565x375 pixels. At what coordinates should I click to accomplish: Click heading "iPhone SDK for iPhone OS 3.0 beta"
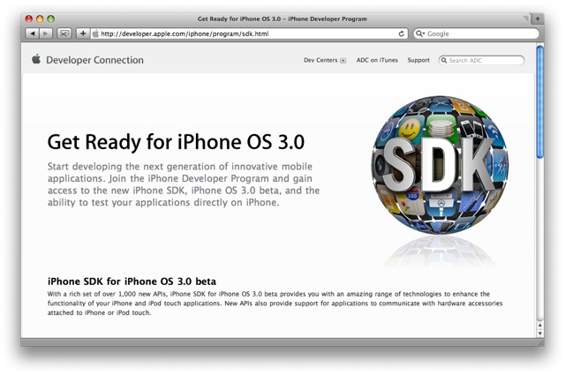[132, 281]
